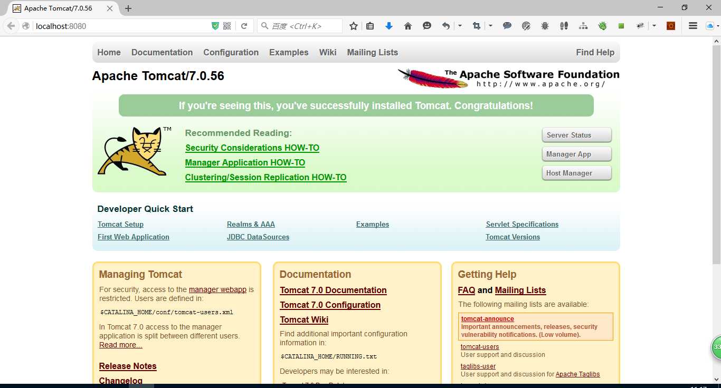This screenshot has height=388, width=721.
Task: Click the Apache Software Foundation feather logo
Action: (x=508, y=78)
